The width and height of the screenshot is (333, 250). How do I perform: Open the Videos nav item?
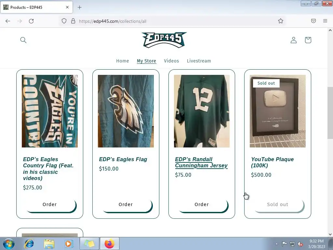(171, 61)
